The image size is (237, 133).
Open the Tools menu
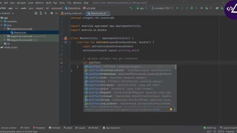coord(62,3)
